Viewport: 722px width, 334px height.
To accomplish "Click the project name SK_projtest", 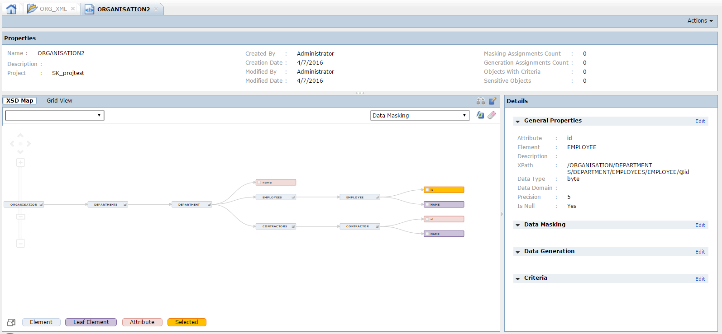I will [x=68, y=73].
